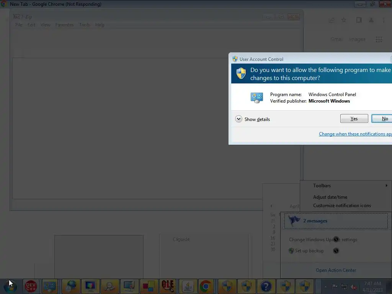Click the taskbar clock showing 7:47 AM
The height and width of the screenshot is (294, 392).
[x=372, y=286]
